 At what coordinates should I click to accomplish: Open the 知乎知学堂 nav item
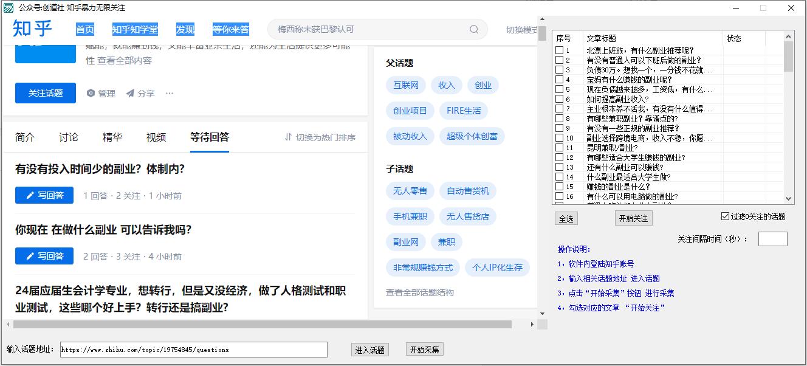135,29
